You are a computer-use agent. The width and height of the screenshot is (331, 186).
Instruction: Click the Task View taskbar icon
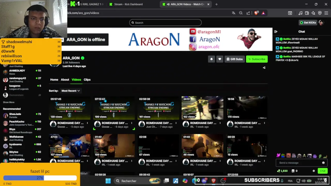(x=166, y=181)
